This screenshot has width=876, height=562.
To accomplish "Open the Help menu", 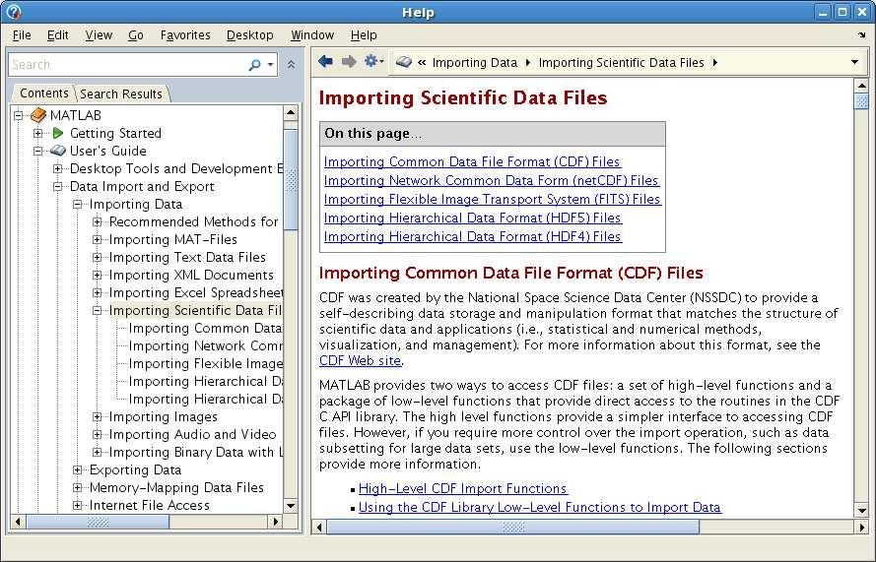I will coord(364,35).
